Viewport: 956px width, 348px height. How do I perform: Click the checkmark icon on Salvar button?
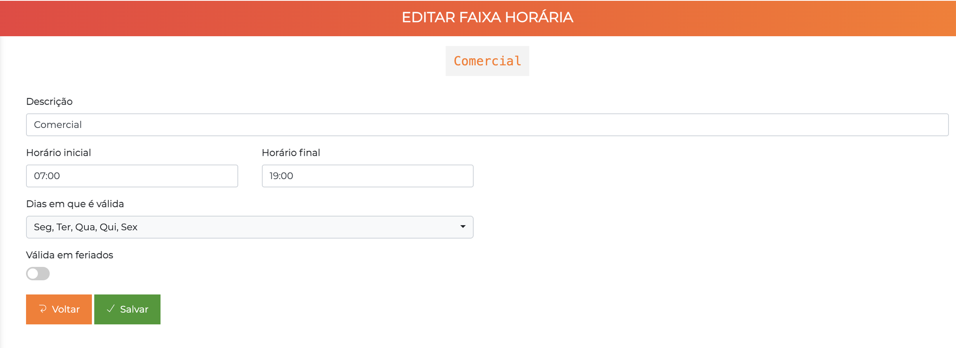[x=110, y=309]
